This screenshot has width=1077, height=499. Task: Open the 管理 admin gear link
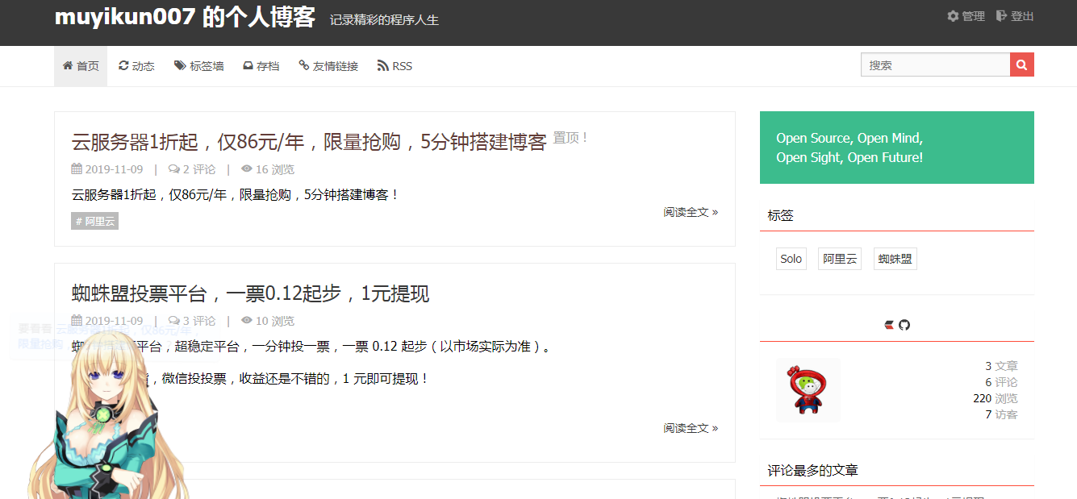tap(966, 16)
